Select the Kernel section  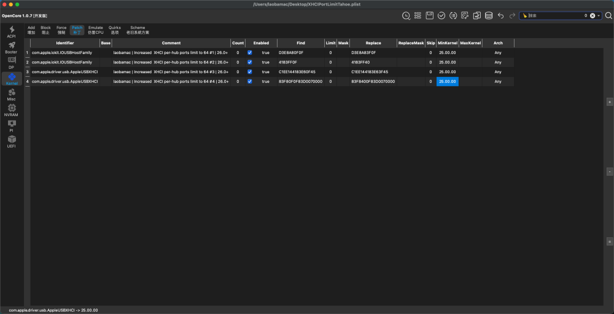[12, 79]
